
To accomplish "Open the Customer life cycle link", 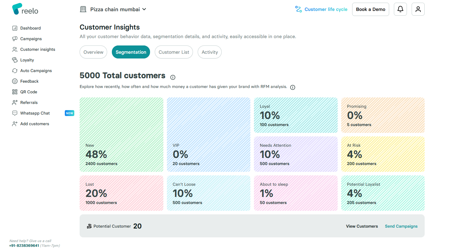I will pyautogui.click(x=321, y=9).
